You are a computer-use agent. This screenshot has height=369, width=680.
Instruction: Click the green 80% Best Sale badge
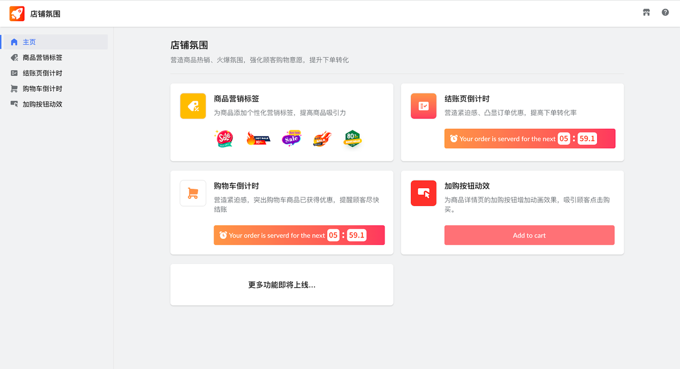click(x=352, y=138)
